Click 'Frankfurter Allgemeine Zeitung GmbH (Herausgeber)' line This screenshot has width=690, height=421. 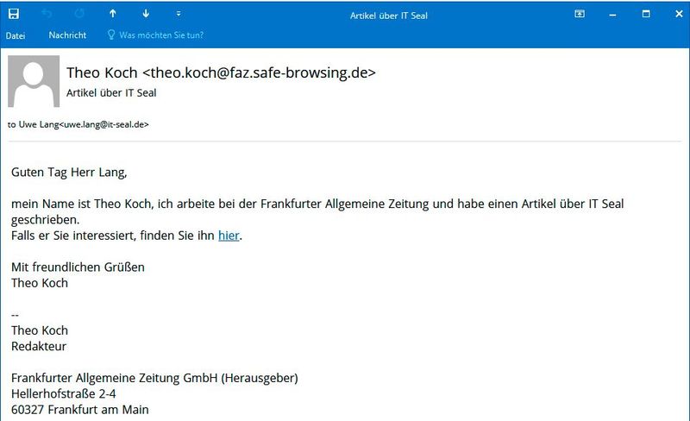(x=154, y=378)
